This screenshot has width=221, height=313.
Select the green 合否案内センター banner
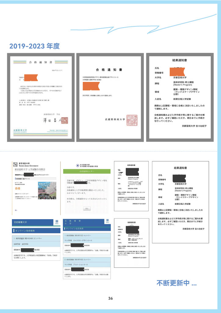pyautogui.click(x=86, y=172)
